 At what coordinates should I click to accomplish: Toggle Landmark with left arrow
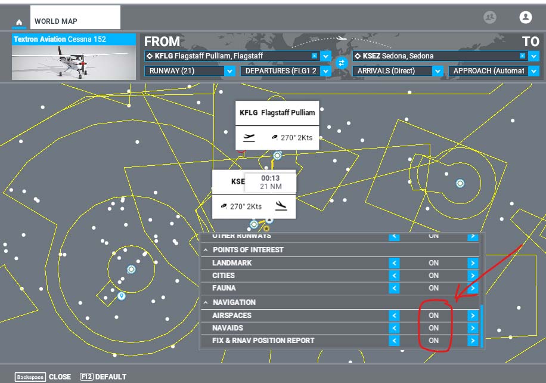[x=394, y=263]
